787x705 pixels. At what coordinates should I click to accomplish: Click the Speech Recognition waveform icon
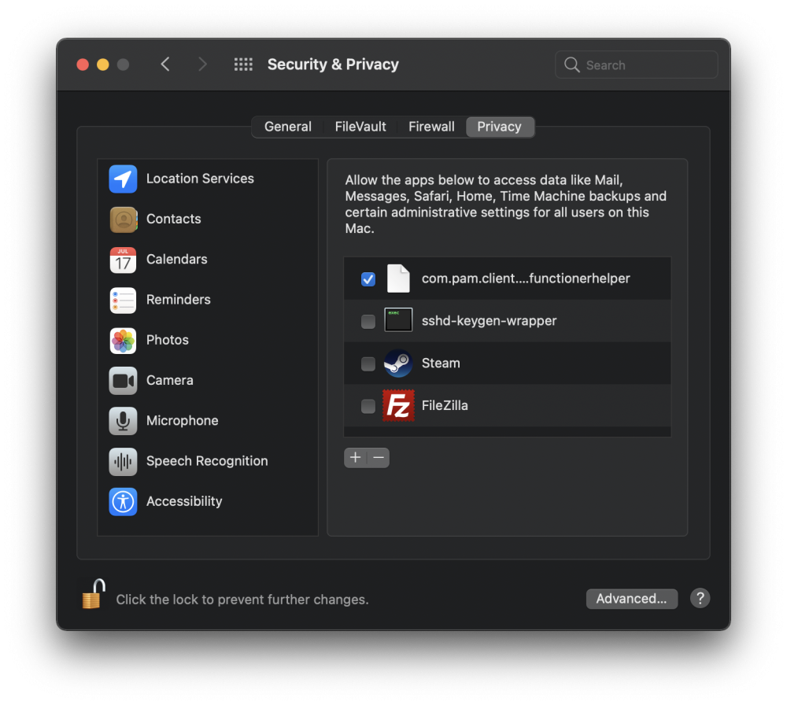pos(123,461)
